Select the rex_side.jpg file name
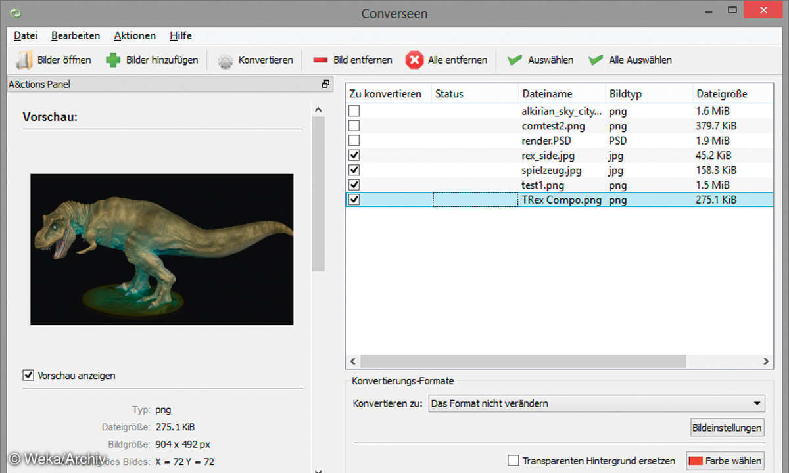Viewport: 789px width, 473px height. click(548, 156)
